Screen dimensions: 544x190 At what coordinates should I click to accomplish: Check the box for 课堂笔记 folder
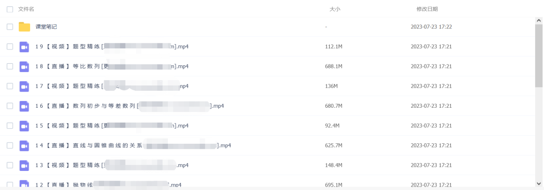[x=10, y=27]
